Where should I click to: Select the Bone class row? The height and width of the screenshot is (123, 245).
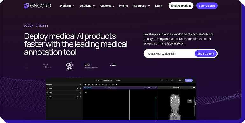[64, 88]
